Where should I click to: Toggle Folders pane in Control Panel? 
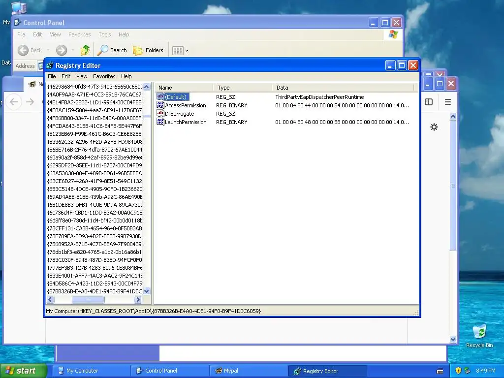148,50
